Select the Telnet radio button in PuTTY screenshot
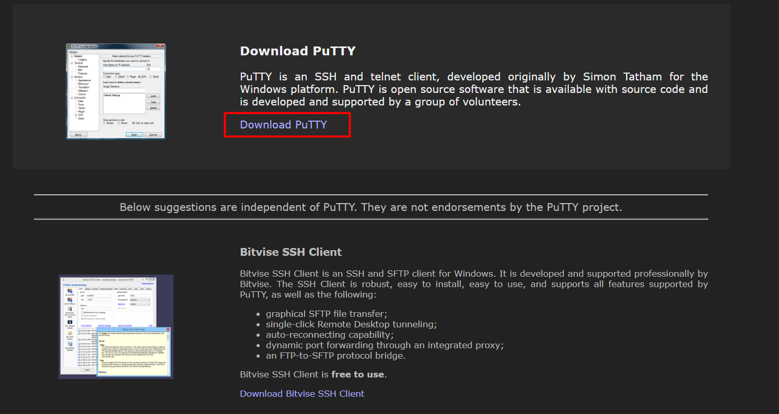 [116, 77]
